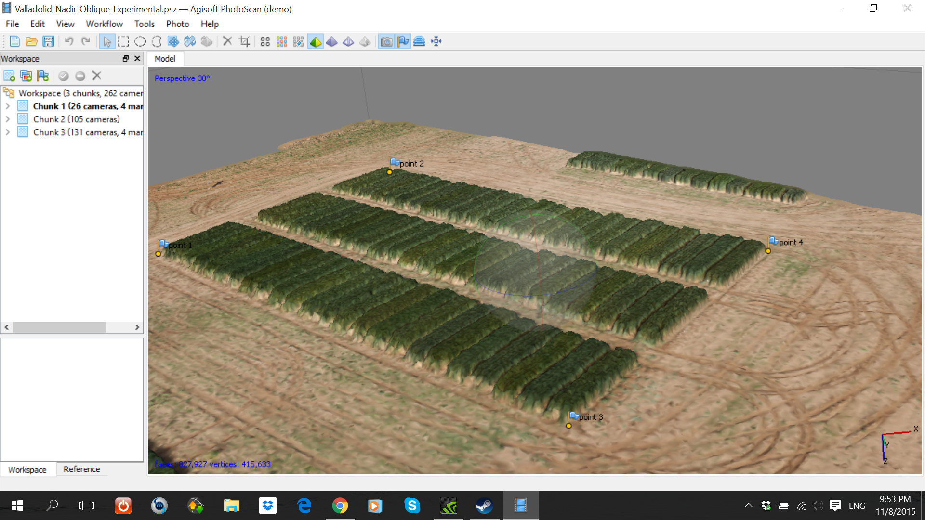Viewport: 925px width, 520px height.
Task: Open the Workflow menu
Action: point(104,24)
